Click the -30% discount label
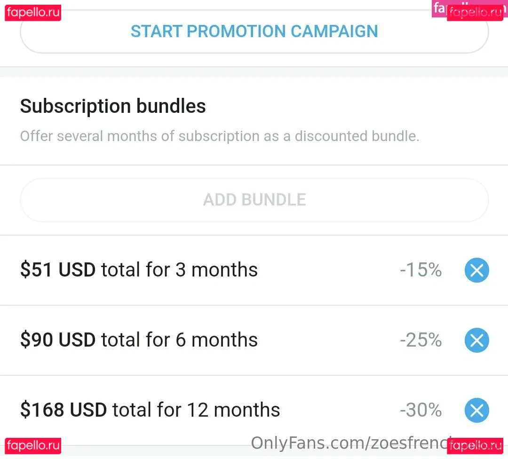Screen dimensions: 508x459 (x=421, y=410)
